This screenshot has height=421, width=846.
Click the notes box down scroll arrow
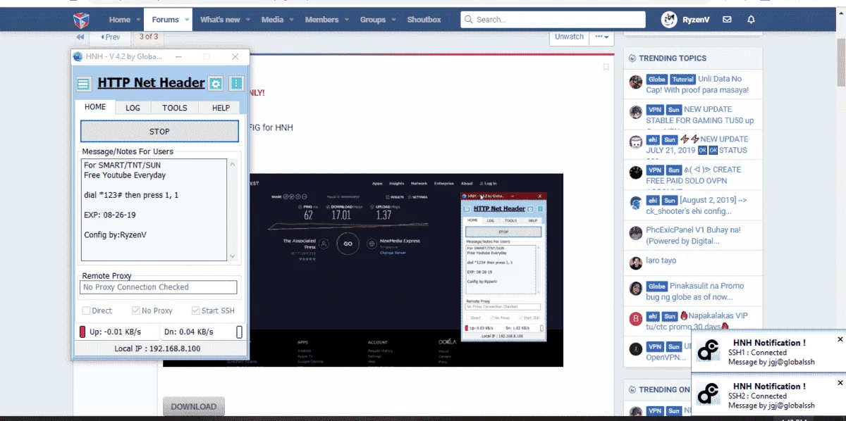[x=232, y=256]
